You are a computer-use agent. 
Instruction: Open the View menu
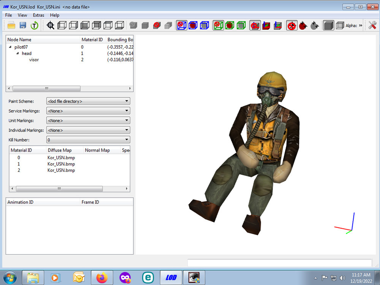22,15
